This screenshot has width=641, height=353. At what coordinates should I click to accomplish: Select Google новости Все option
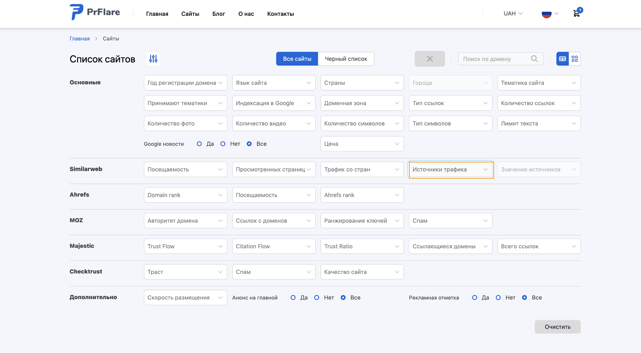(x=249, y=144)
